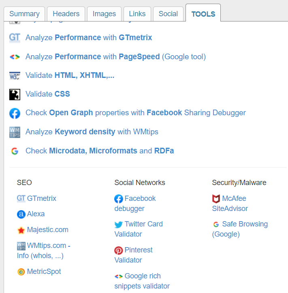Click the Social Networks heading
Viewport: 288px width, 293px height.
140,183
